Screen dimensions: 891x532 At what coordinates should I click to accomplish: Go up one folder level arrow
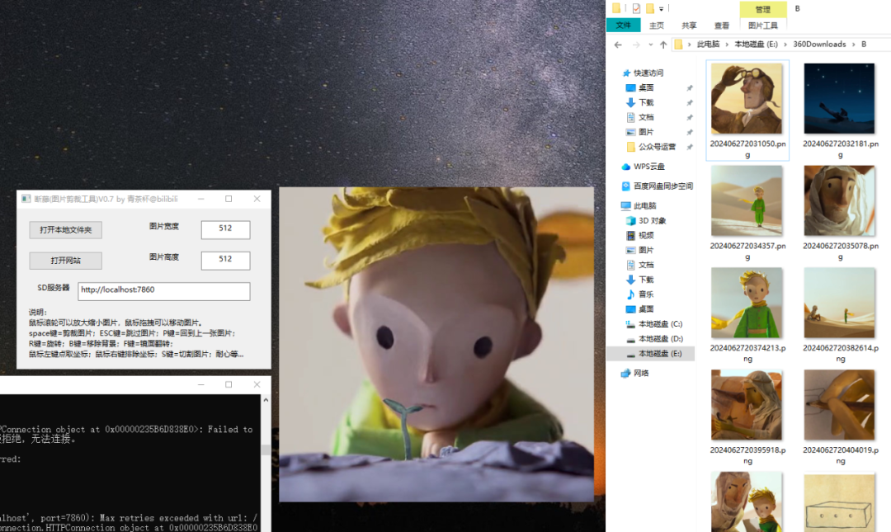pyautogui.click(x=663, y=45)
